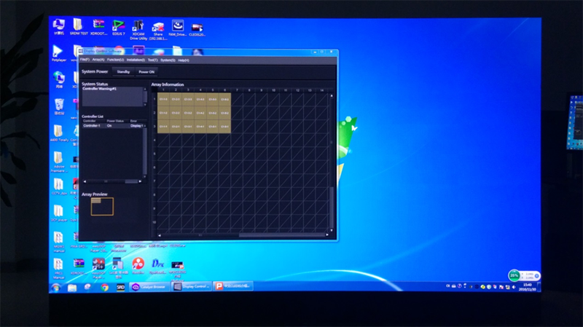Click the System Status scrollbar down arrow

[x=145, y=104]
